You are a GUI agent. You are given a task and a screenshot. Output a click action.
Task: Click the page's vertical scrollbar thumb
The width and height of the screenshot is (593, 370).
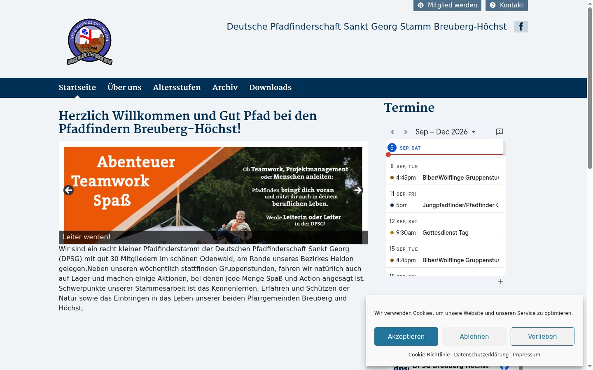(590, 88)
